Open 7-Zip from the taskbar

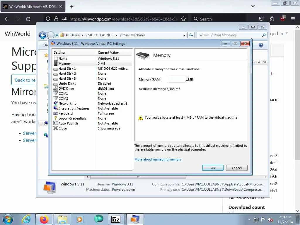click(115, 219)
